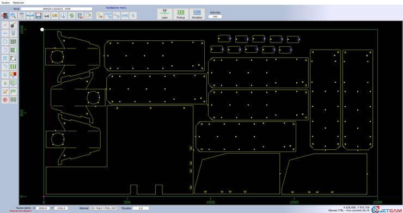The height and width of the screenshot is (213, 403).
Task: Open the Stroj machine selector field
Action: click(56, 9)
